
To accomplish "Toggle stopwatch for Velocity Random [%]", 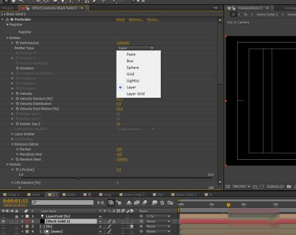I will (x=17, y=99).
